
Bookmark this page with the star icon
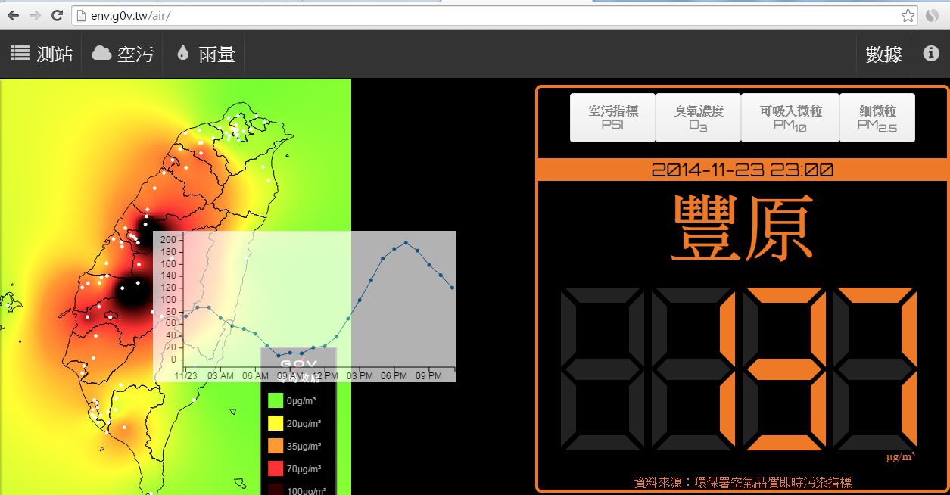pos(908,15)
